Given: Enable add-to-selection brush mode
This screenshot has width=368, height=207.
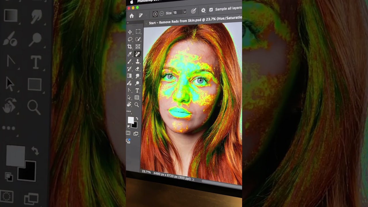Looking at the screenshot, I should click(x=155, y=14).
